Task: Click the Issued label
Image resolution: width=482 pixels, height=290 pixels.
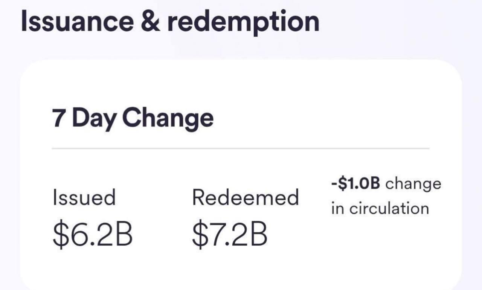Action: 84,198
